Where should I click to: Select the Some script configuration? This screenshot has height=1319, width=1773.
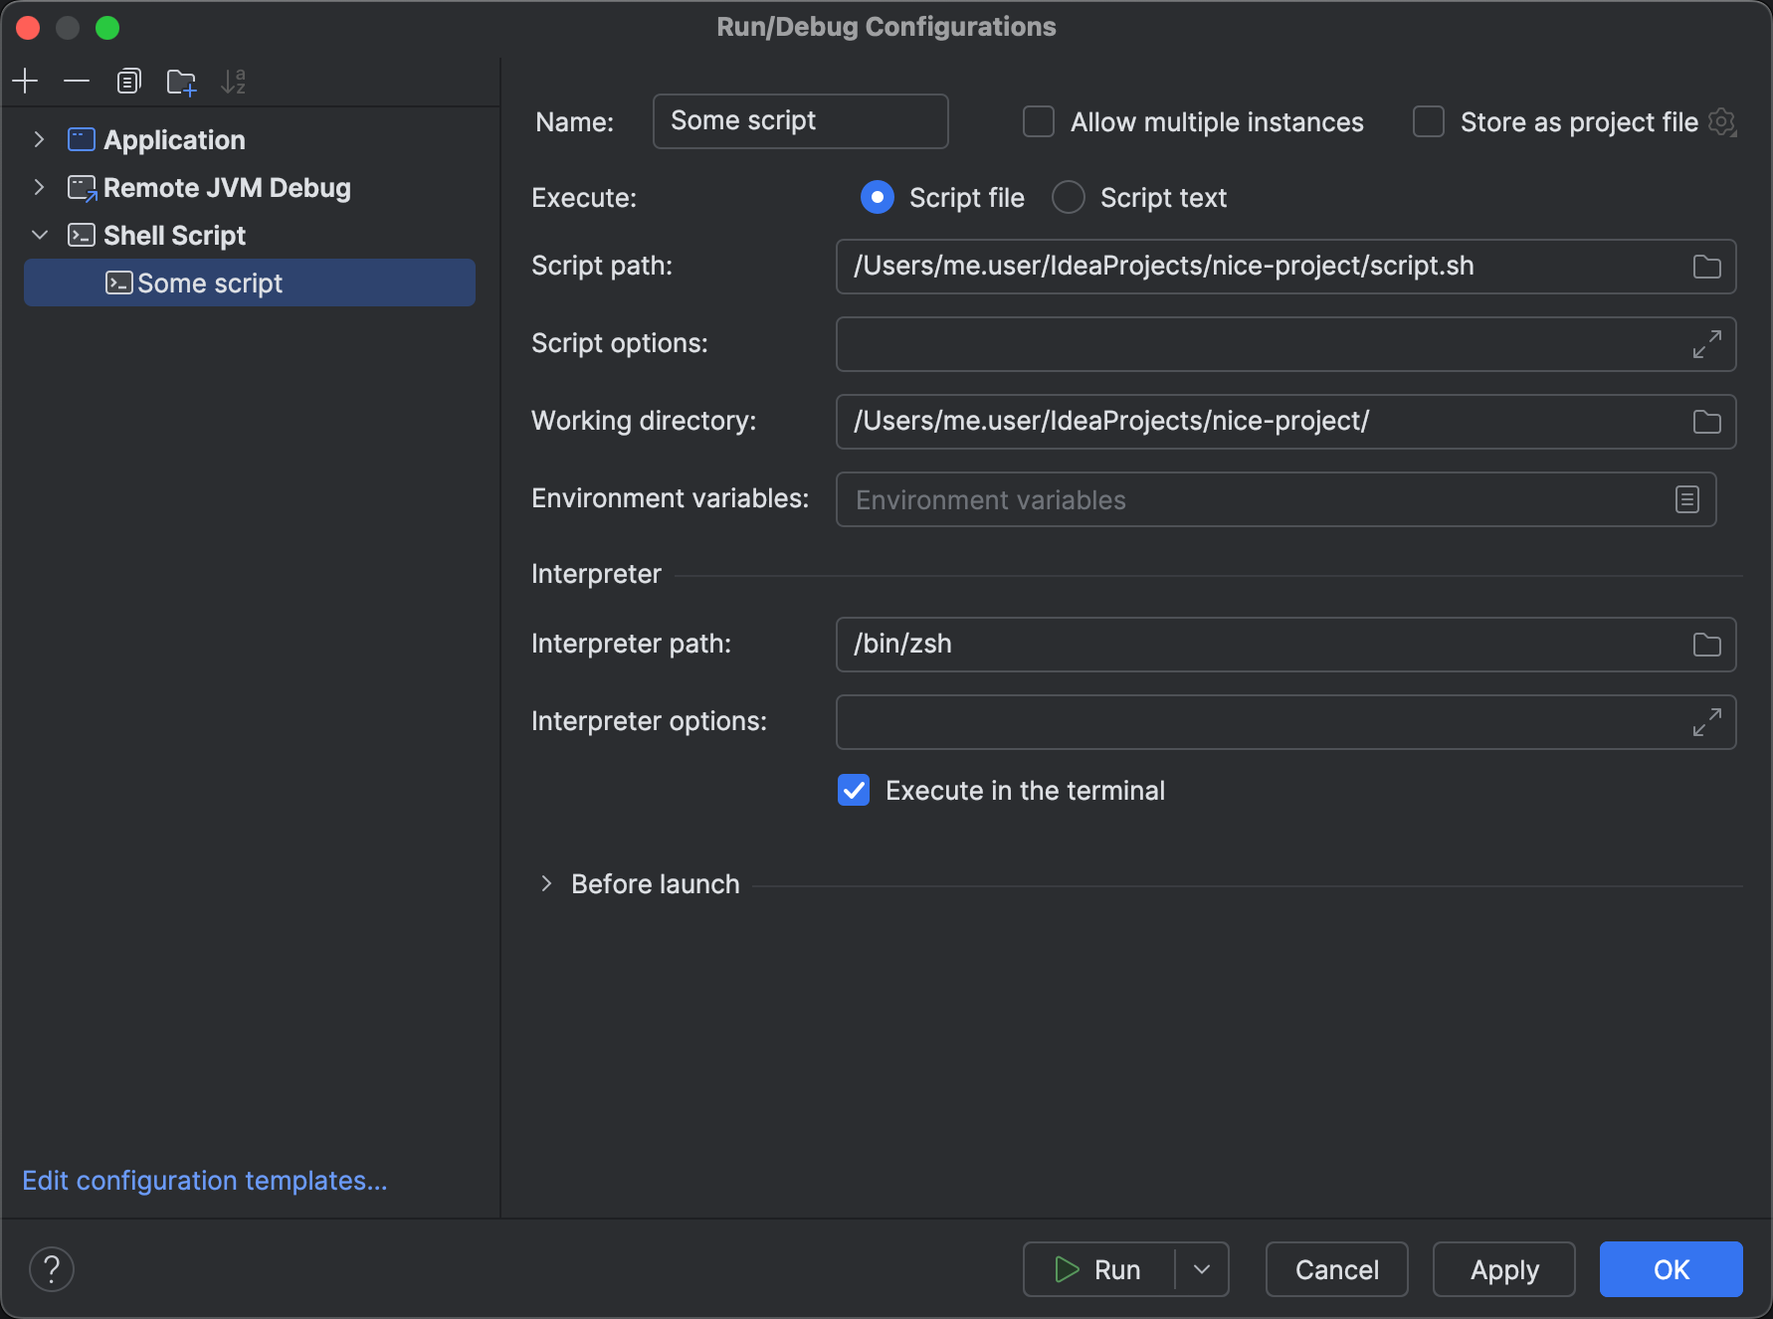(209, 283)
